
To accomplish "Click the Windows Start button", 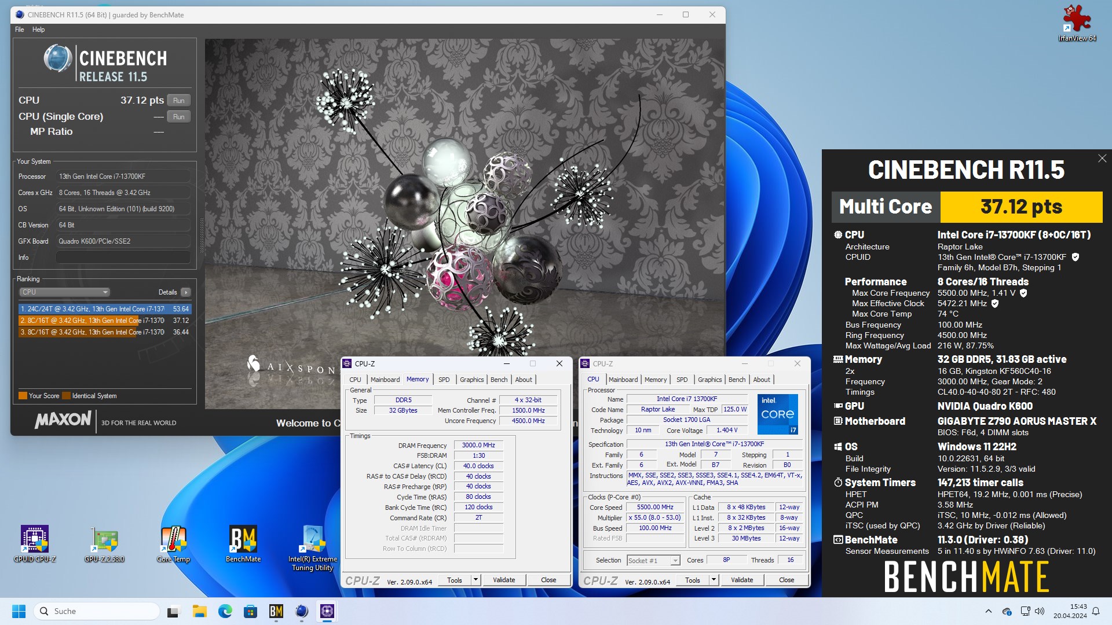I will click(19, 611).
